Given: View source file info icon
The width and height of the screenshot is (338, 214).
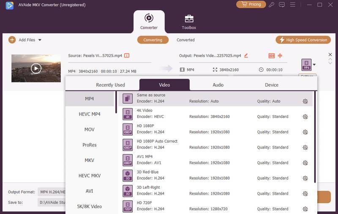Looking at the screenshot, I should (127, 56).
